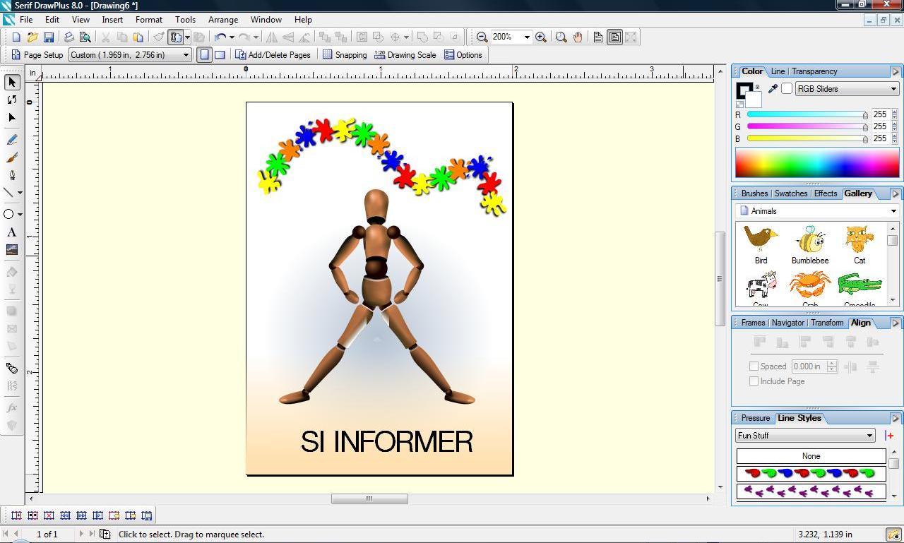
Task: Toggle portrait page orientation
Action: click(x=204, y=54)
